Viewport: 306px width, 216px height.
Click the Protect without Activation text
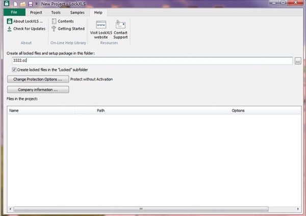(91, 79)
